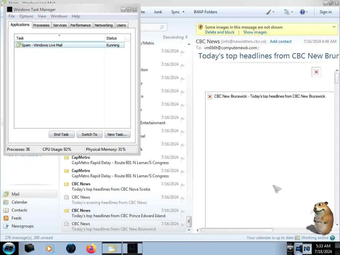This screenshot has height=255, width=340.
Task: Expand the menus icon dropdown arrow
Action: tap(292, 12)
